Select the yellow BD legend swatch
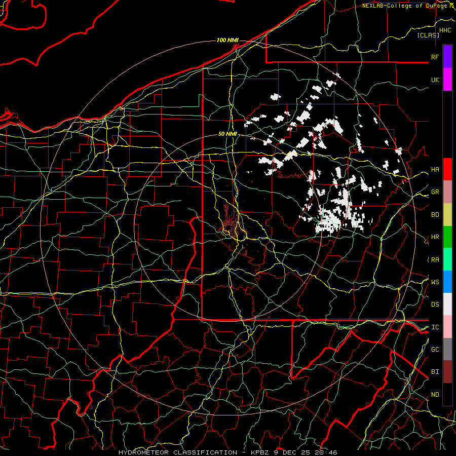456x456 pixels. coord(447,214)
